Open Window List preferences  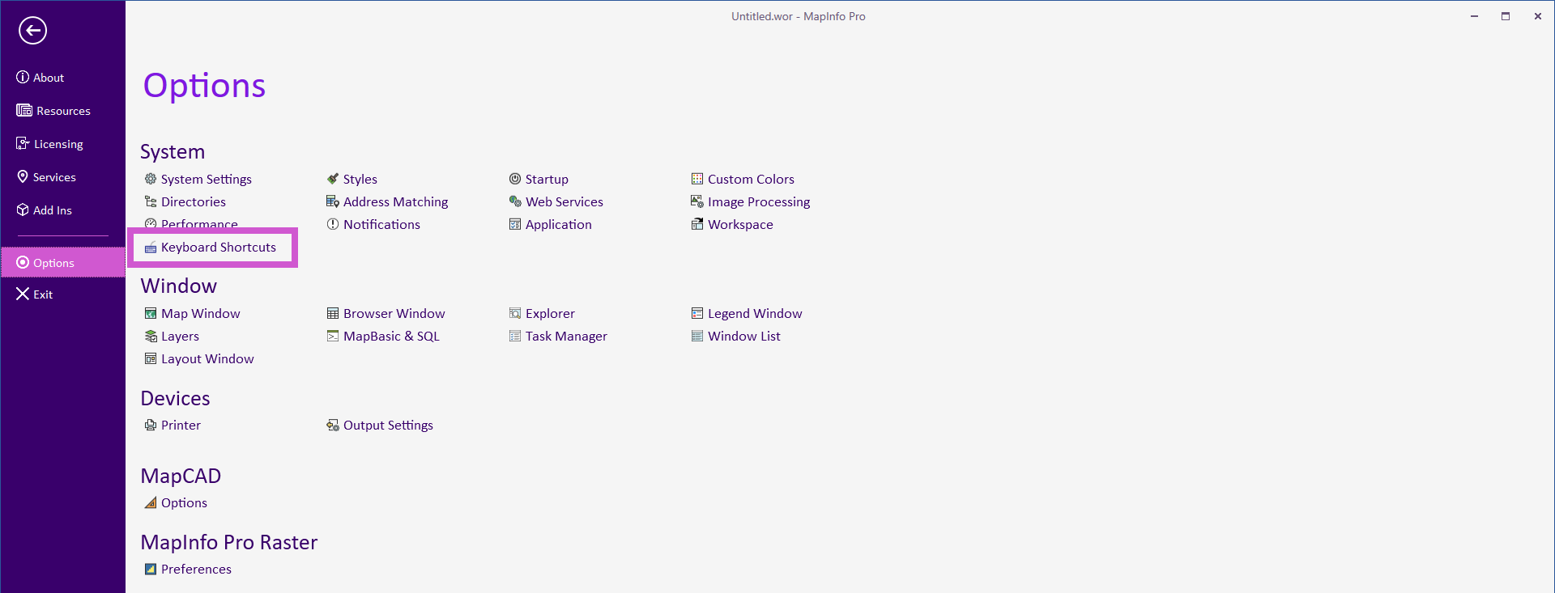[x=744, y=336]
